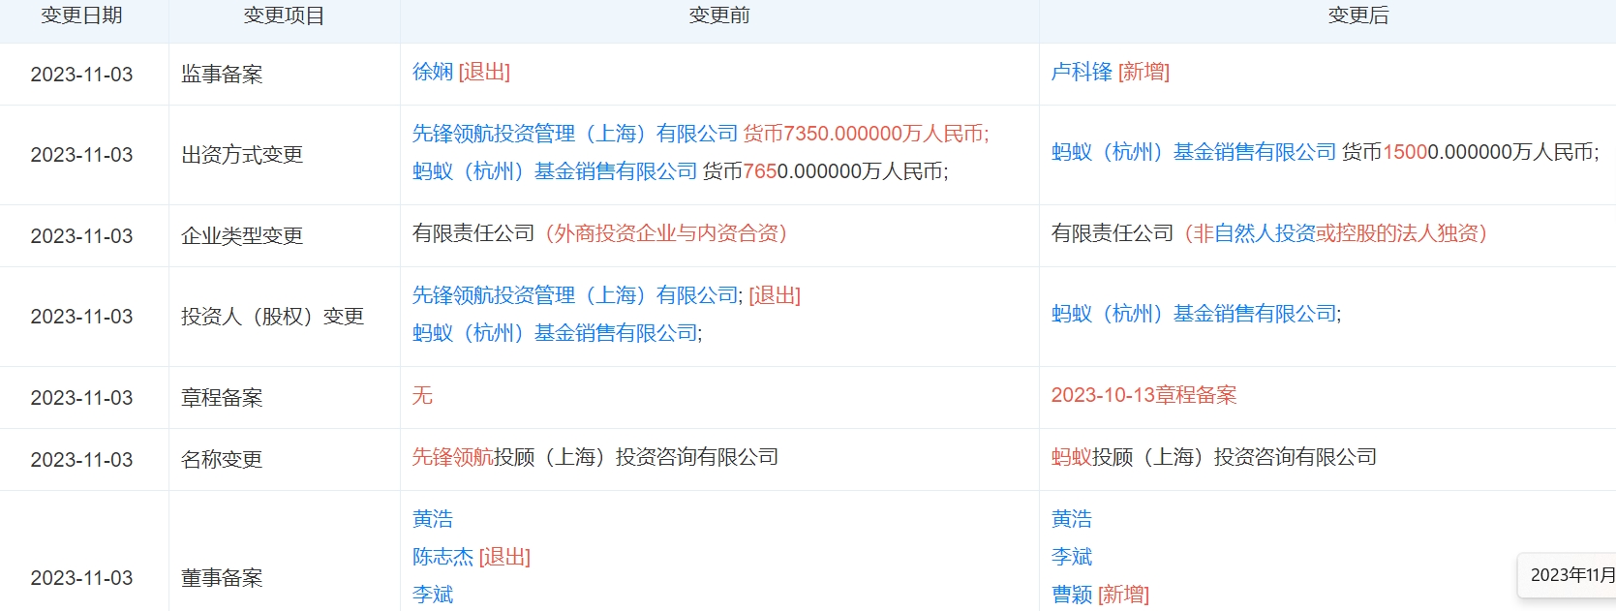Click 先锋领航投资管理 link in 出资方式变更 row
Viewport: 1616px width, 611px height.
point(575,134)
